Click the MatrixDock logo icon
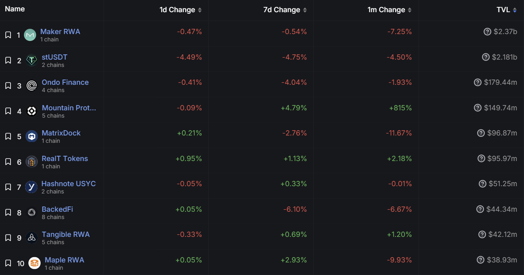 coord(32,136)
